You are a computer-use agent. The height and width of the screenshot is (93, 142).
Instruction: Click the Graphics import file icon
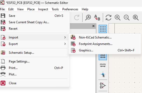click(x=73, y=50)
